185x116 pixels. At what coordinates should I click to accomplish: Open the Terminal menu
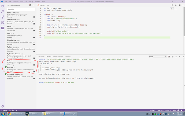pos(37,2)
